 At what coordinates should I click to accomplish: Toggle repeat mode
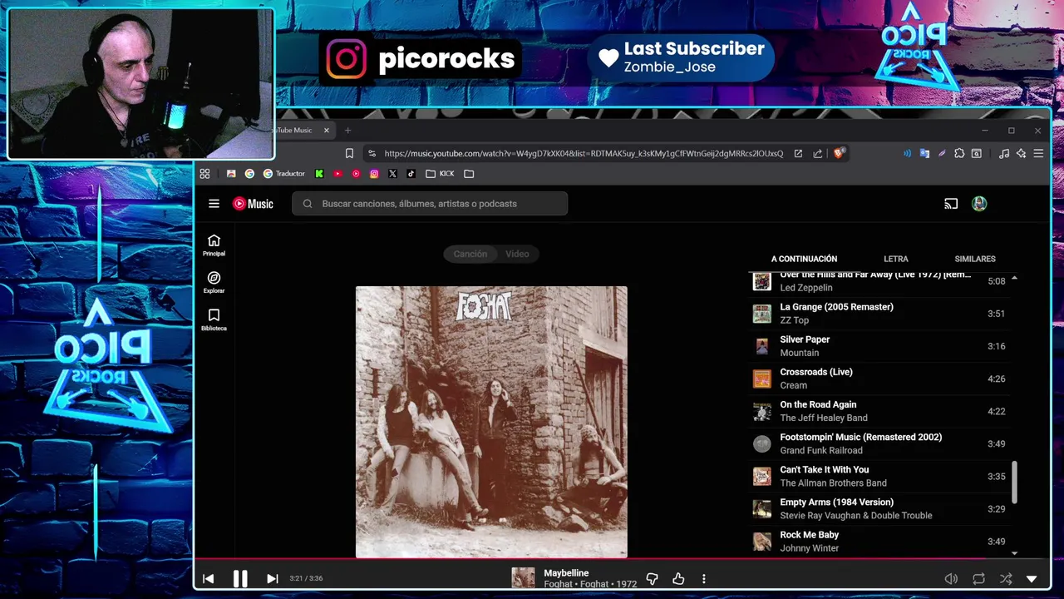click(x=978, y=579)
